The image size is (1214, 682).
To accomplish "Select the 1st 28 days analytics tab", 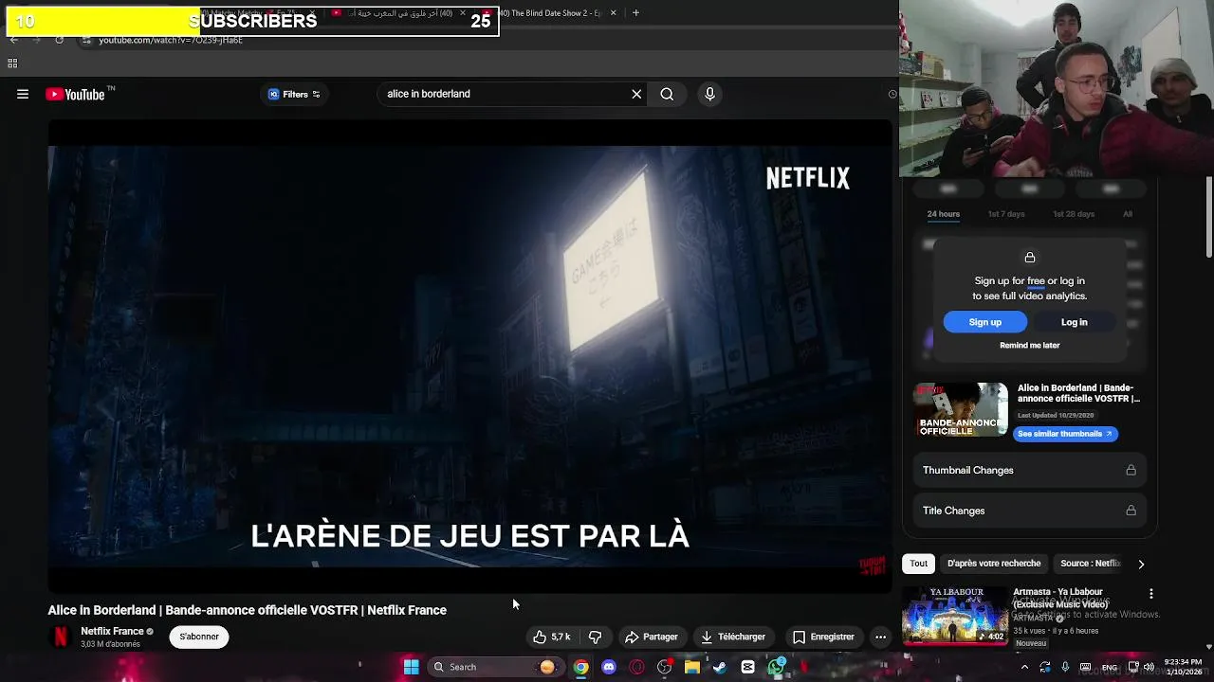I will pos(1074,214).
